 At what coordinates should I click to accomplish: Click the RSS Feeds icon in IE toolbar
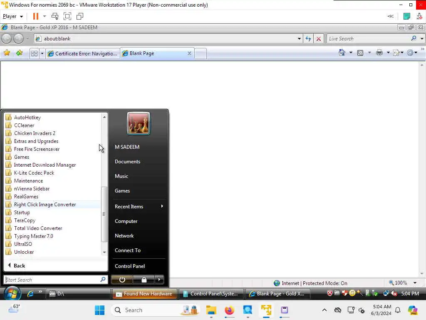(360, 53)
